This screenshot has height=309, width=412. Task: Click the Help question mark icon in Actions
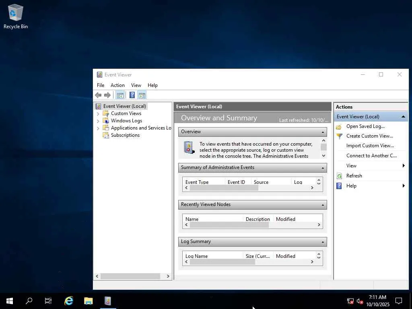coord(339,186)
